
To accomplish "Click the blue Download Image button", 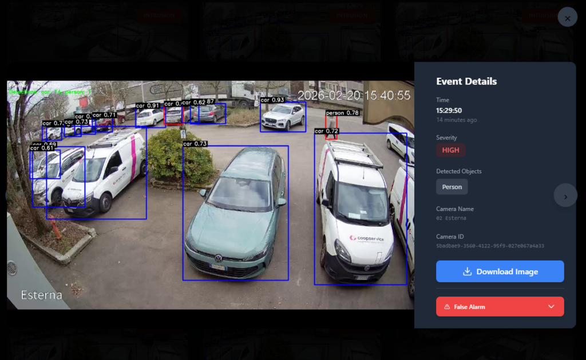I will tap(500, 271).
